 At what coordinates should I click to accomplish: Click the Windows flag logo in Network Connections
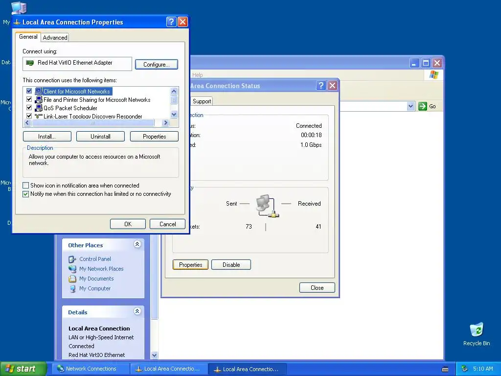434,75
